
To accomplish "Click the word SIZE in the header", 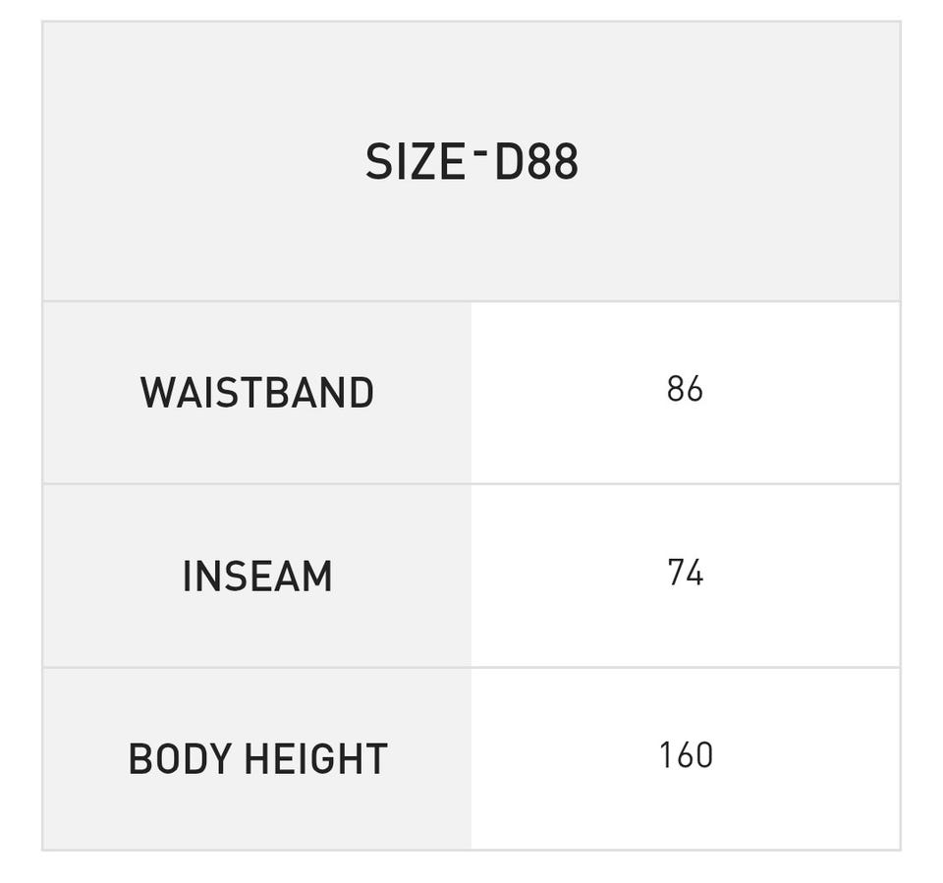I will click(x=414, y=162).
